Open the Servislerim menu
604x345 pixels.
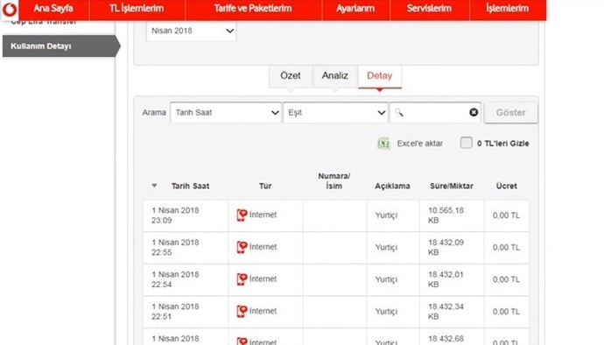(x=429, y=9)
